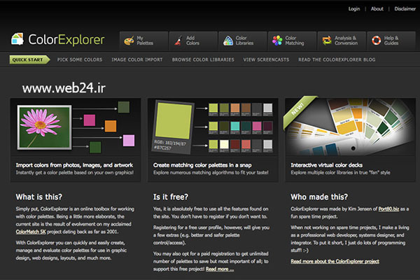Click the "Is it free?" heading

(x=171, y=197)
